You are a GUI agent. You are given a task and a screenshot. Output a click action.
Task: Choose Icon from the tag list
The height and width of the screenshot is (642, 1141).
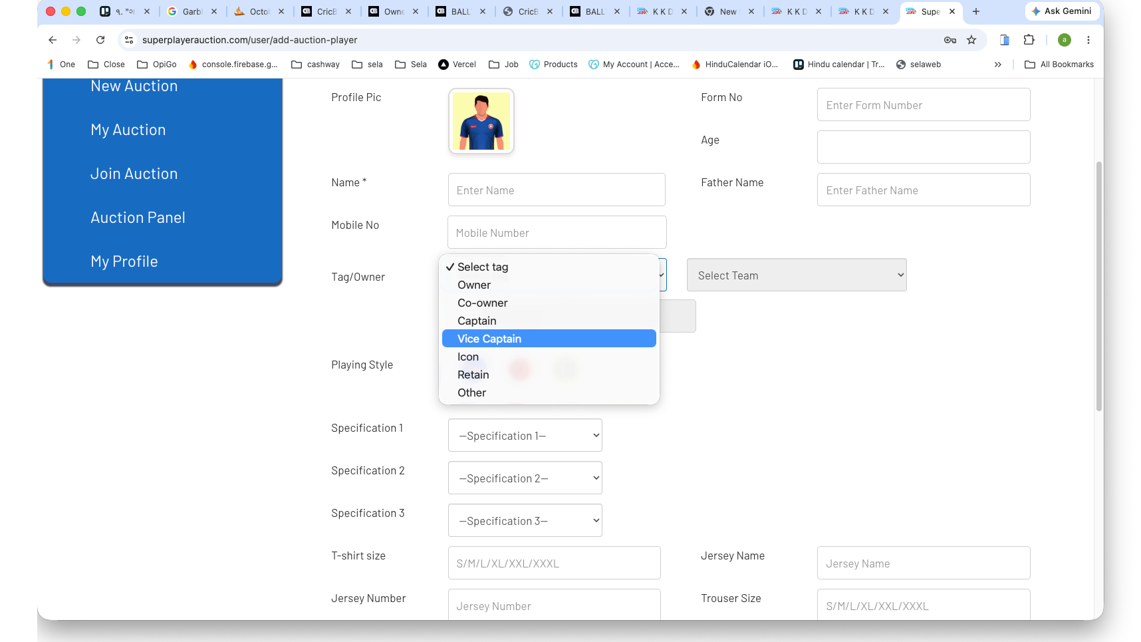click(549, 357)
